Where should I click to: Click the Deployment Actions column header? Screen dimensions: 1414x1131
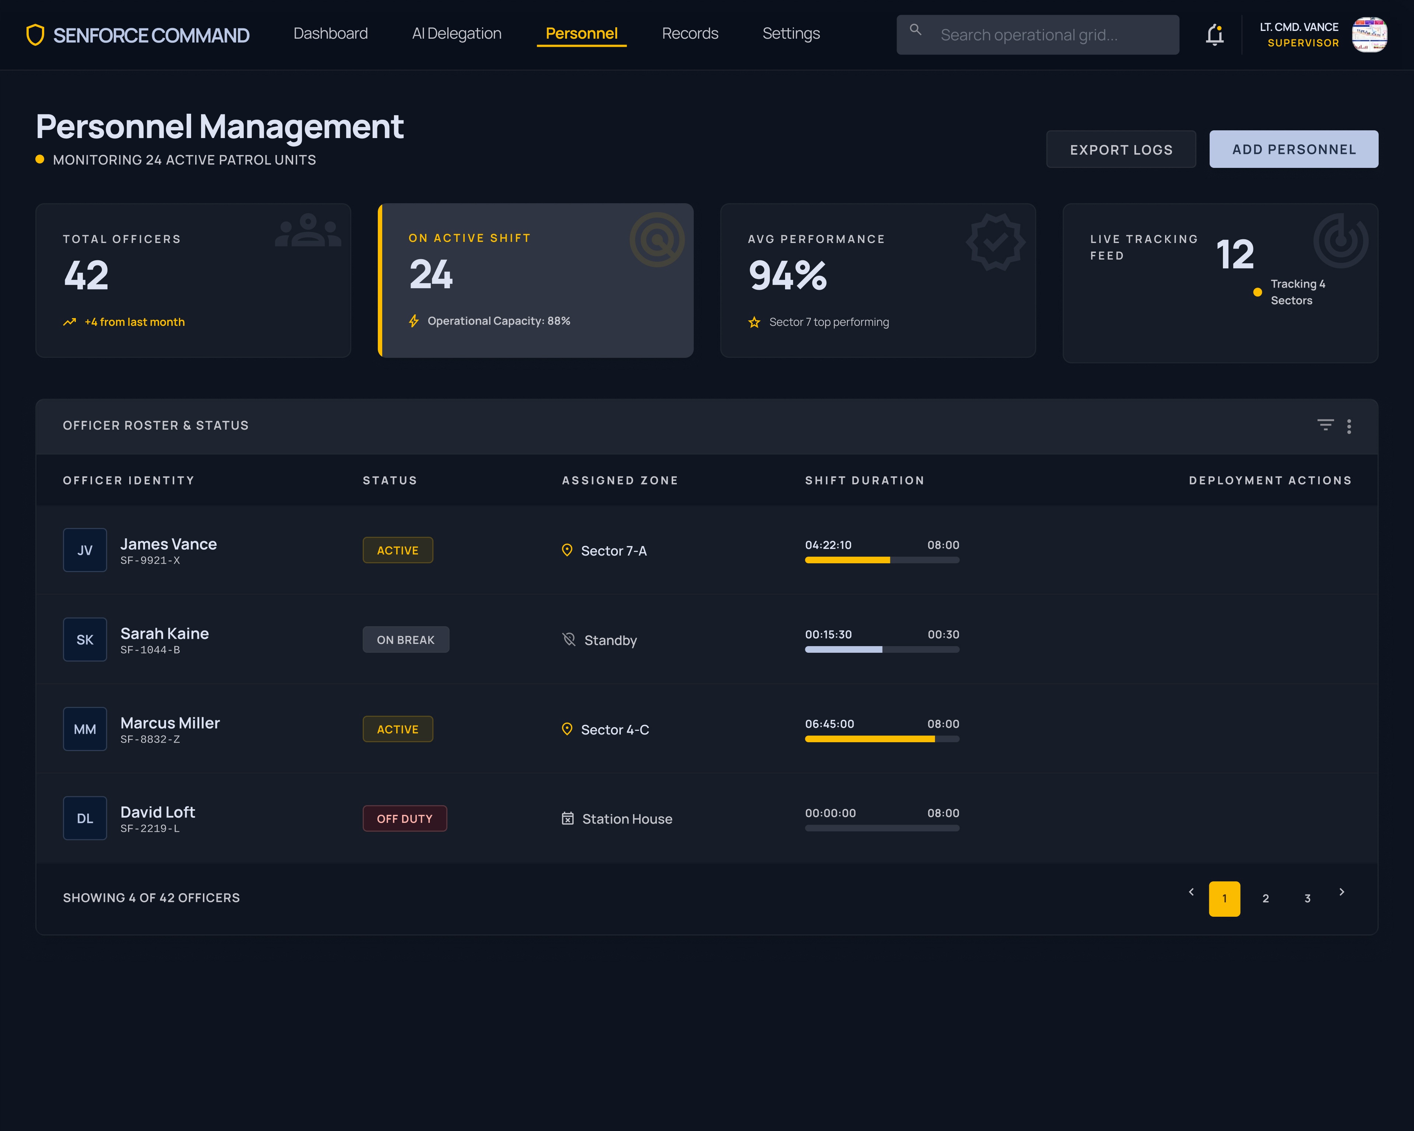(x=1270, y=480)
